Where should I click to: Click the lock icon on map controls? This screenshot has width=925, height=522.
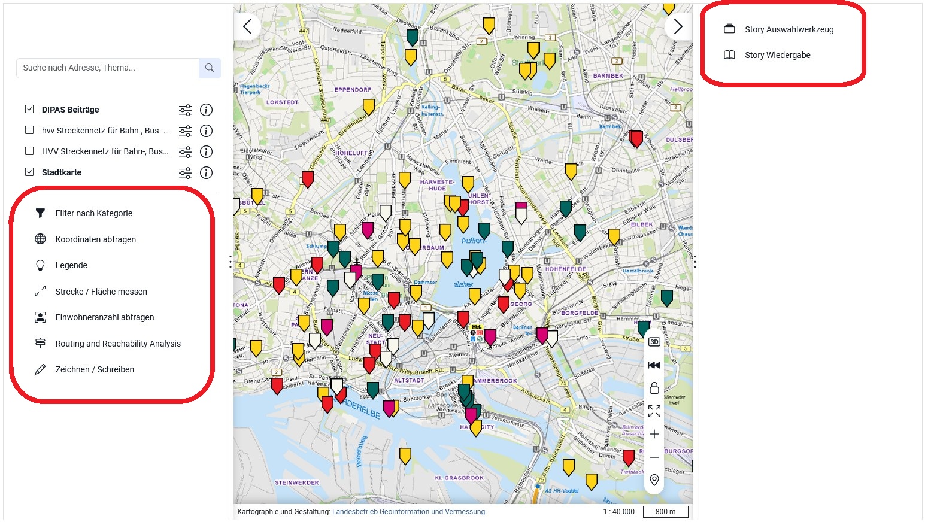[654, 388]
